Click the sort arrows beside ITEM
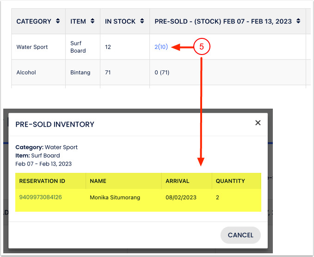The height and width of the screenshot is (257, 314). 92,21
